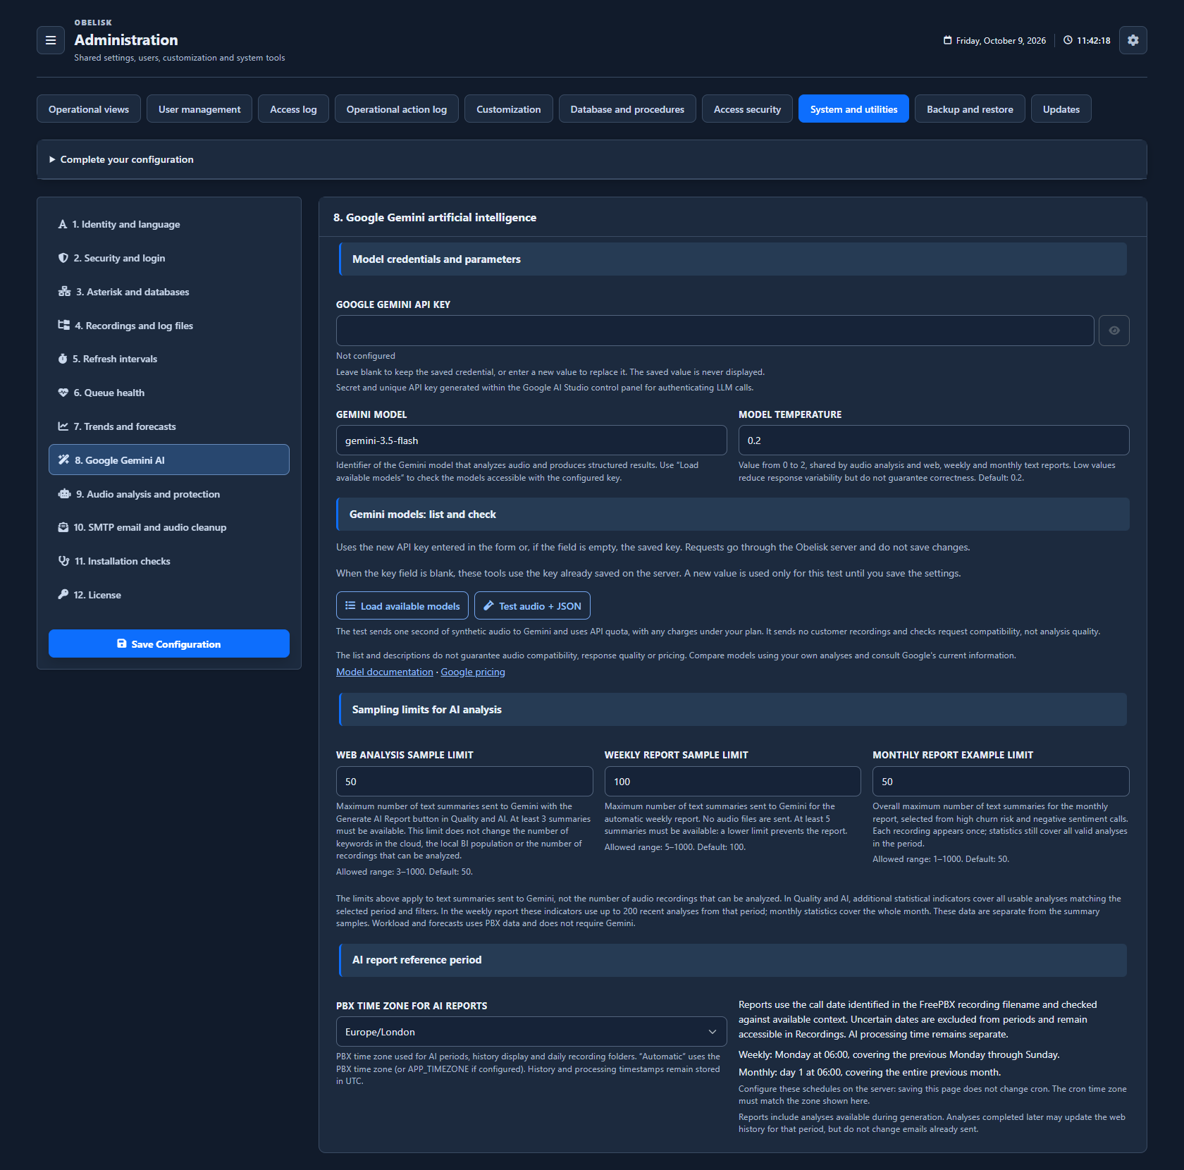Click Save Configuration button
Screen dimensions: 1184x1170
pos(169,643)
